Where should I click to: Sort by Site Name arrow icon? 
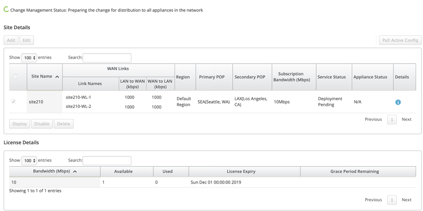coord(57,77)
